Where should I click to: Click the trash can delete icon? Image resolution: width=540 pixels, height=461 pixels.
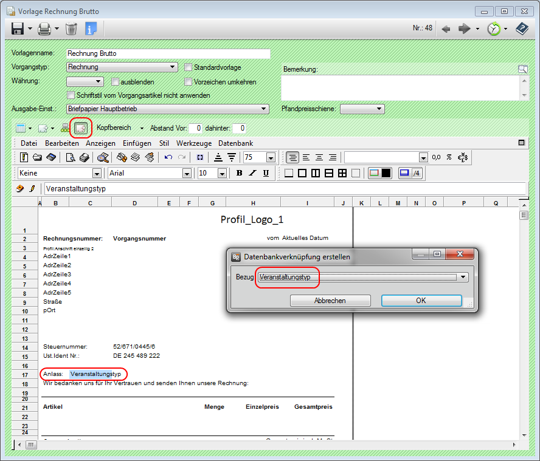click(x=71, y=29)
